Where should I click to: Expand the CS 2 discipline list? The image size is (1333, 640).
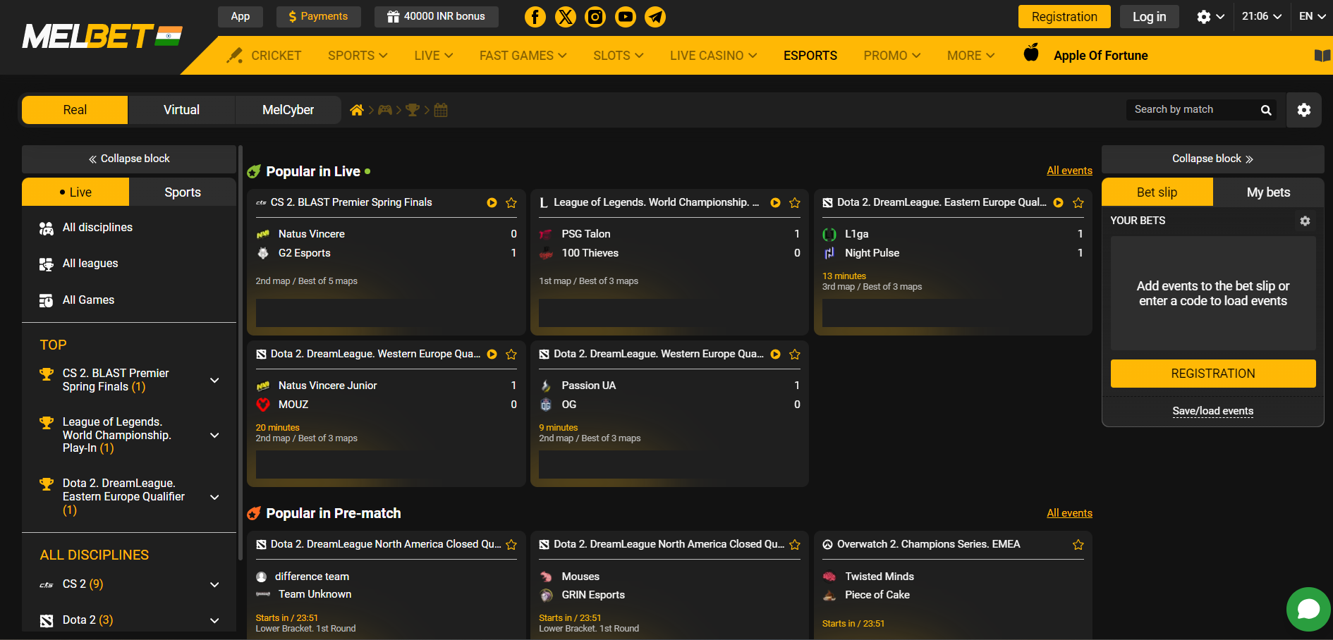[x=214, y=584]
